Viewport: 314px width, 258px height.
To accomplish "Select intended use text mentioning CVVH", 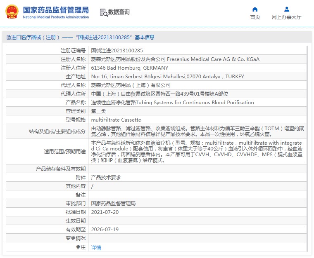I will [197, 151].
